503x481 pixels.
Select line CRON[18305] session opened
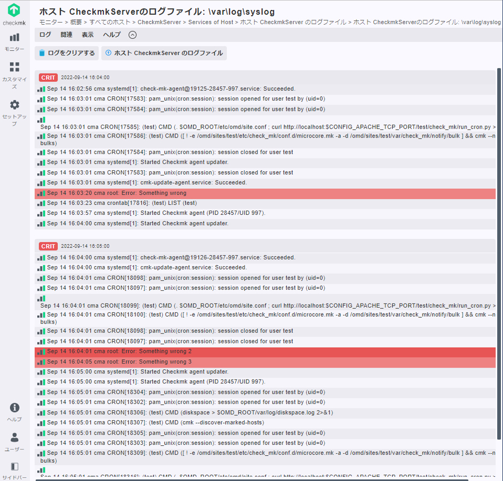point(265,433)
